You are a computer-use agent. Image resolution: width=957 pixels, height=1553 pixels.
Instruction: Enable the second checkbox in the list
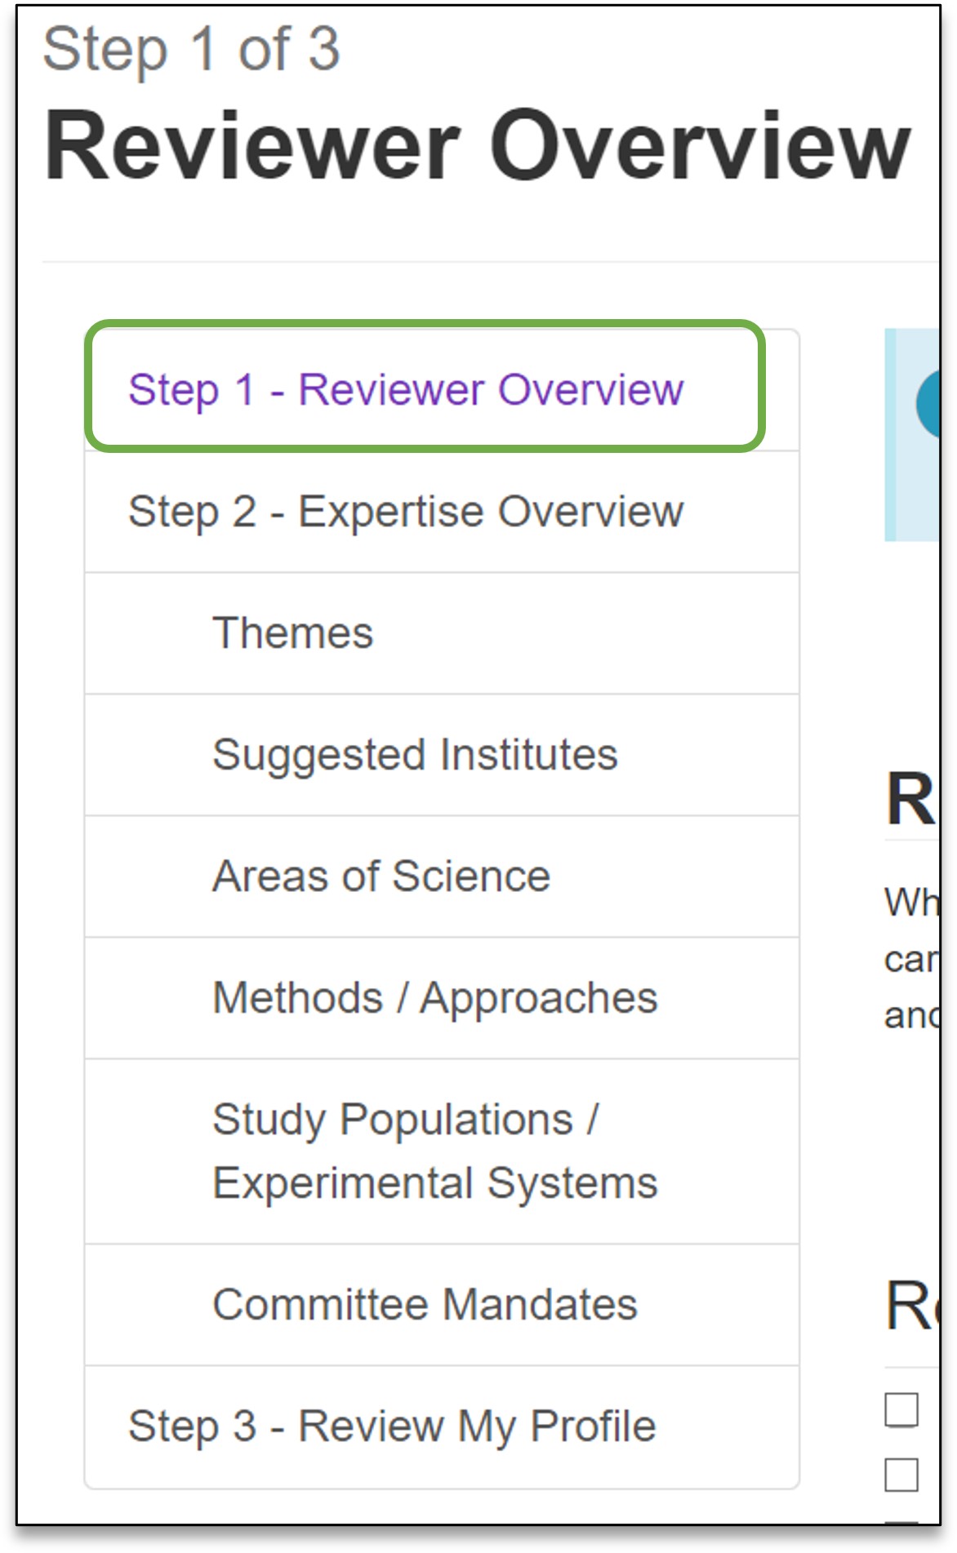click(901, 1475)
